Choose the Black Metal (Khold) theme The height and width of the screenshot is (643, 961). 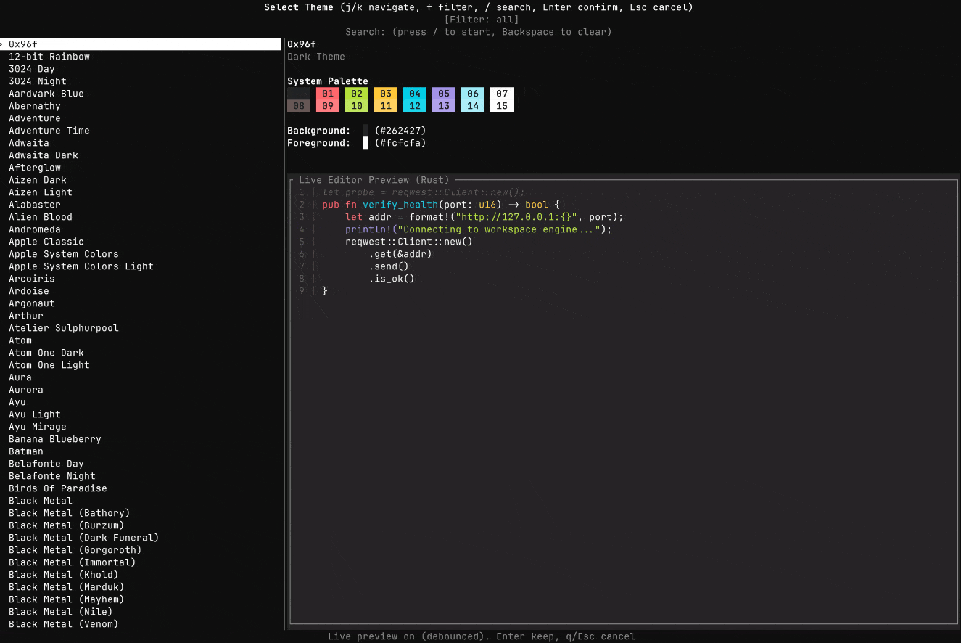(64, 575)
